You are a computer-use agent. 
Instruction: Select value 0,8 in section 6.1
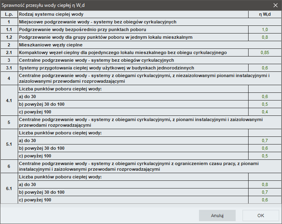pos(265,184)
